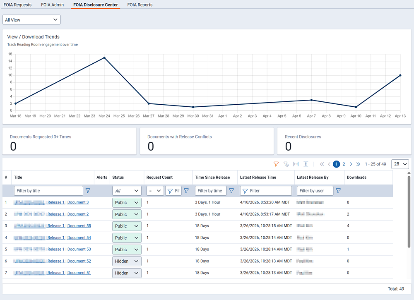Go to page 2 of results
This screenshot has width=414, height=300.
pyautogui.click(x=343, y=164)
